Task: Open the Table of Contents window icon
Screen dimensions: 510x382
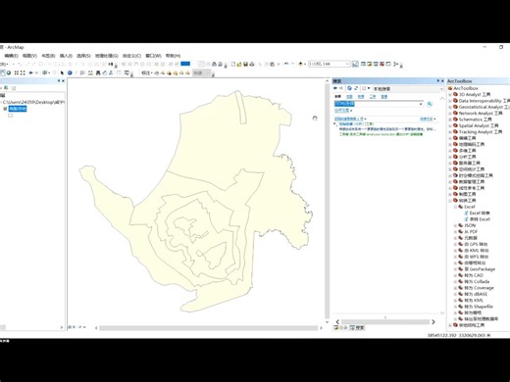Action: point(363,64)
